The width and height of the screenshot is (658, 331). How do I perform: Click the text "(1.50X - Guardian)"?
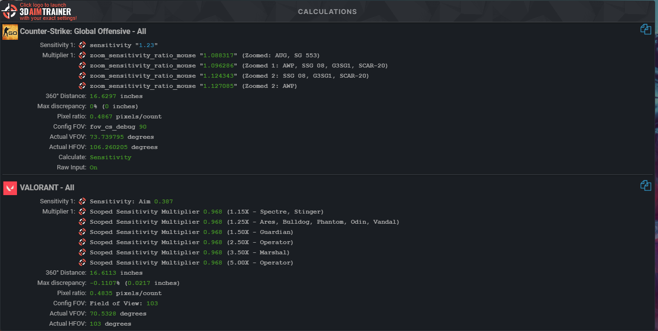click(x=260, y=232)
